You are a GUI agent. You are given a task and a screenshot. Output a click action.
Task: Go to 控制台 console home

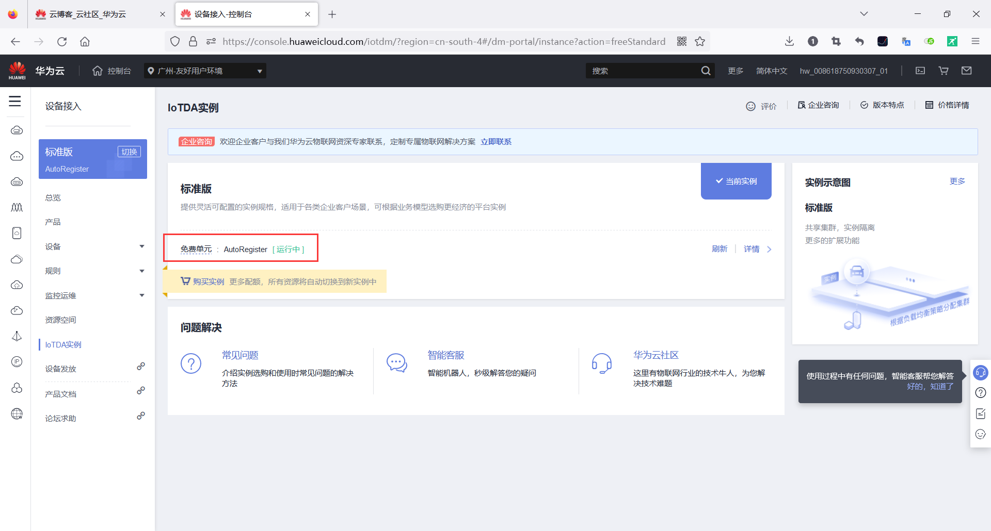112,71
